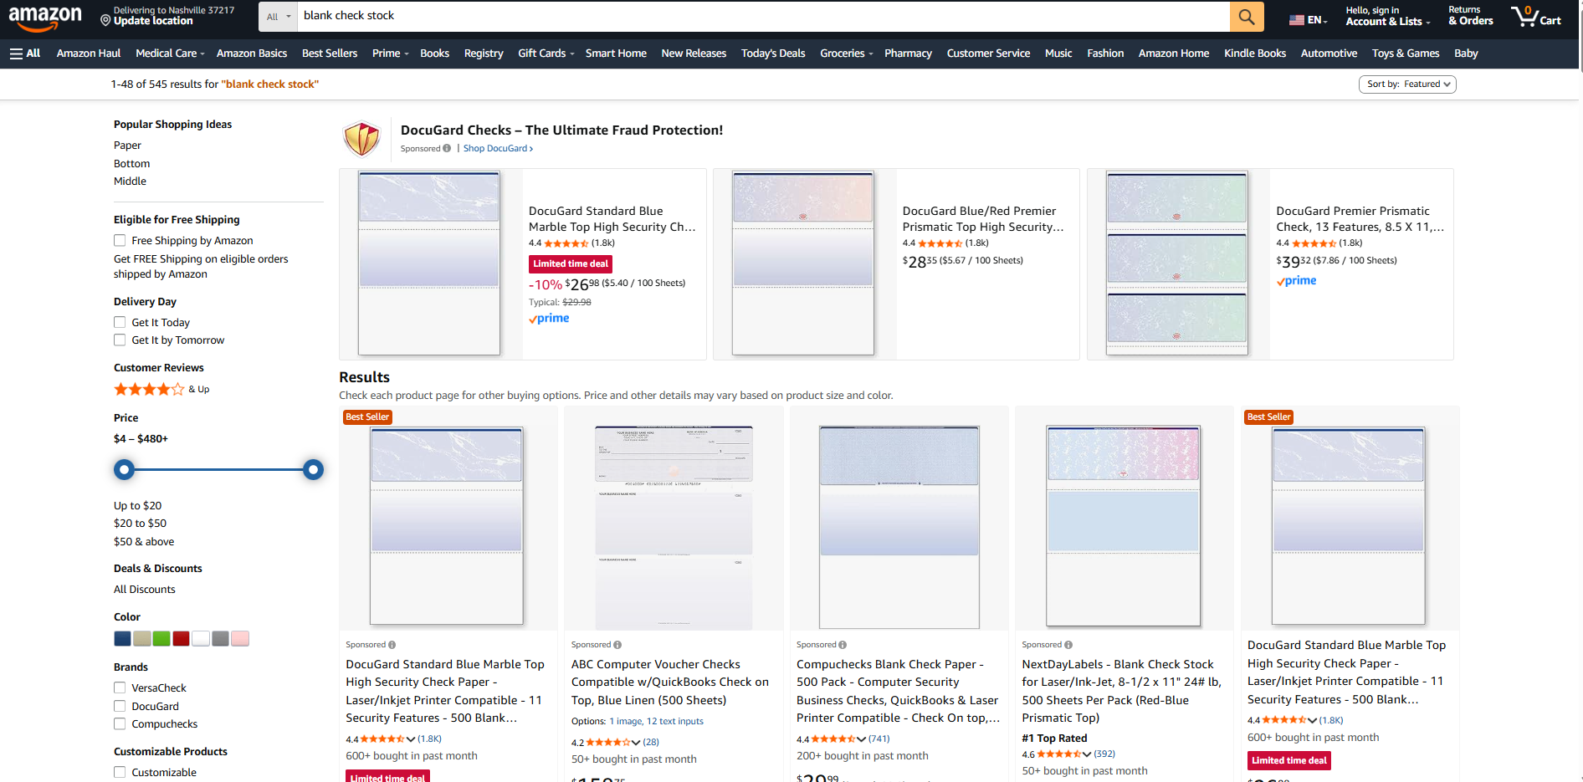
Task: Open the shopping Cart
Action: click(1535, 17)
